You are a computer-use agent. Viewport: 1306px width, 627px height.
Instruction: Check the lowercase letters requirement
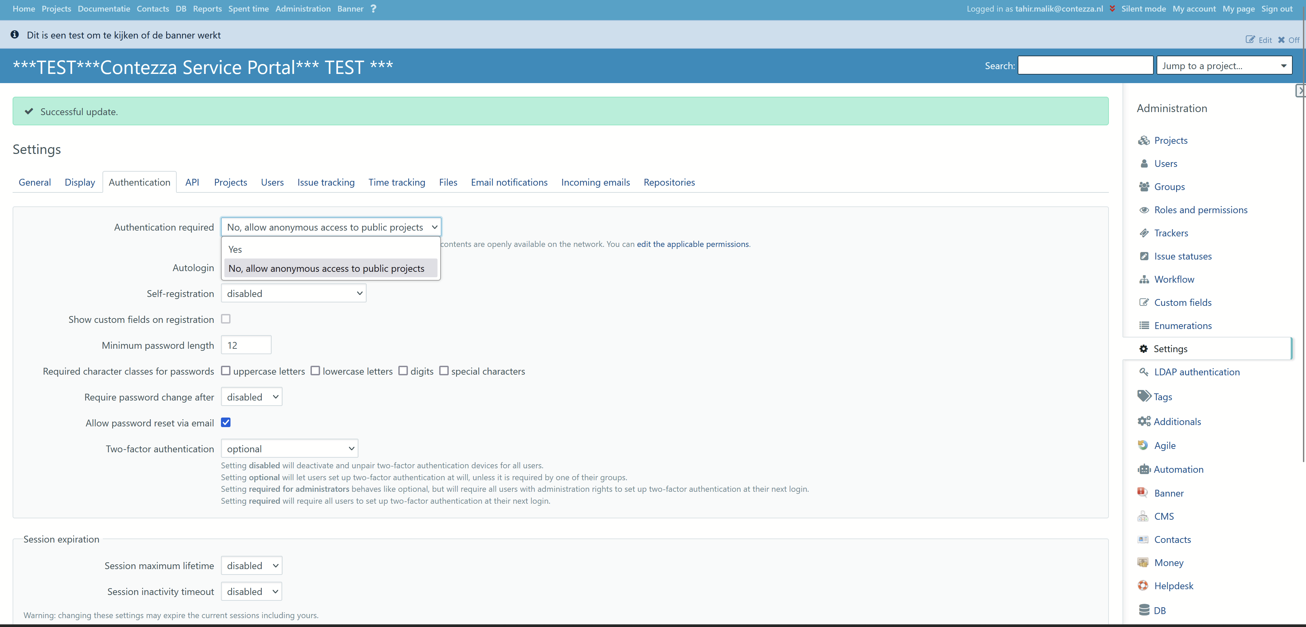tap(315, 371)
